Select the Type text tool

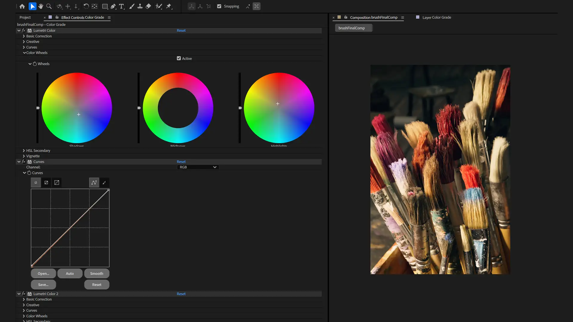point(121,6)
